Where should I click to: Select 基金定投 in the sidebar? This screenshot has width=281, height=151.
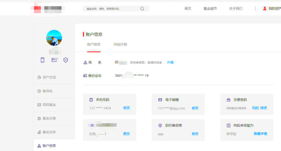coord(49,132)
